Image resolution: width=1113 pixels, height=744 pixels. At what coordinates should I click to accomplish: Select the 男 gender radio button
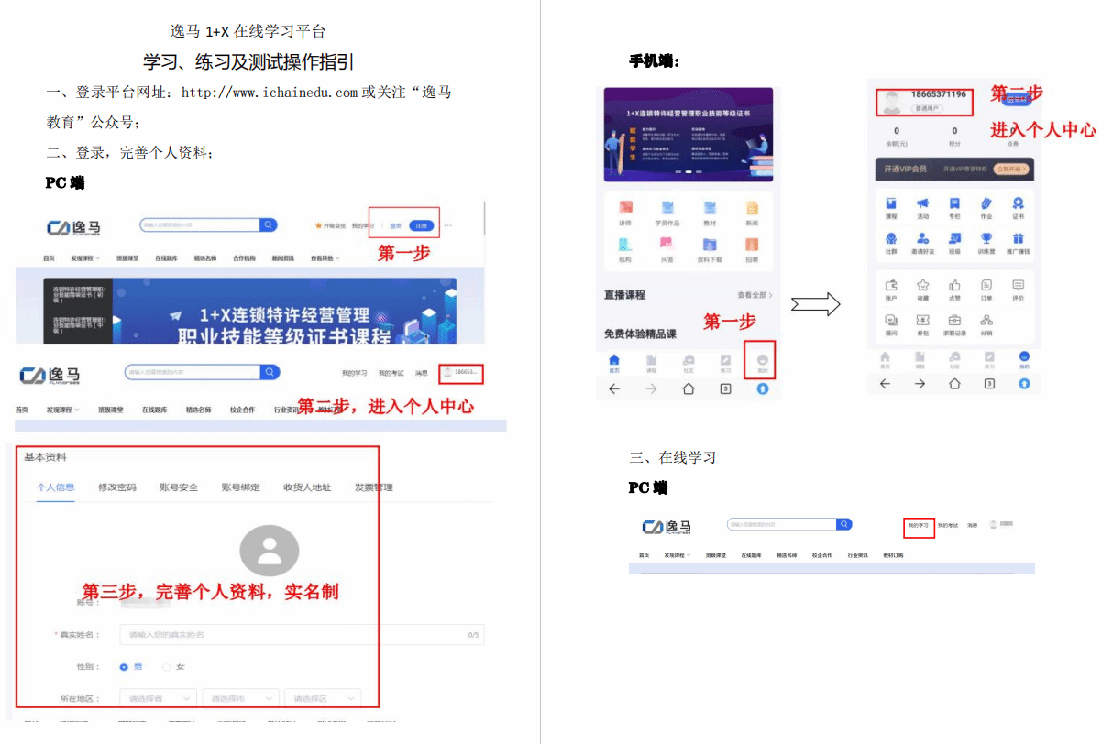(124, 667)
